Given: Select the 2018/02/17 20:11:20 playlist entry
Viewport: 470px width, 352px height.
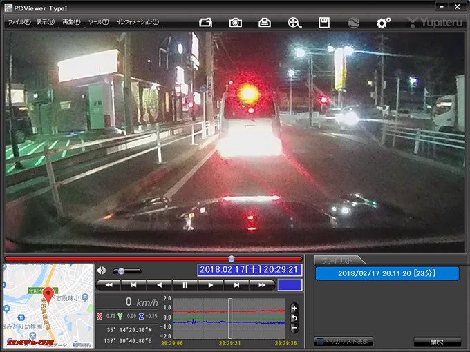Looking at the screenshot, I should [387, 273].
